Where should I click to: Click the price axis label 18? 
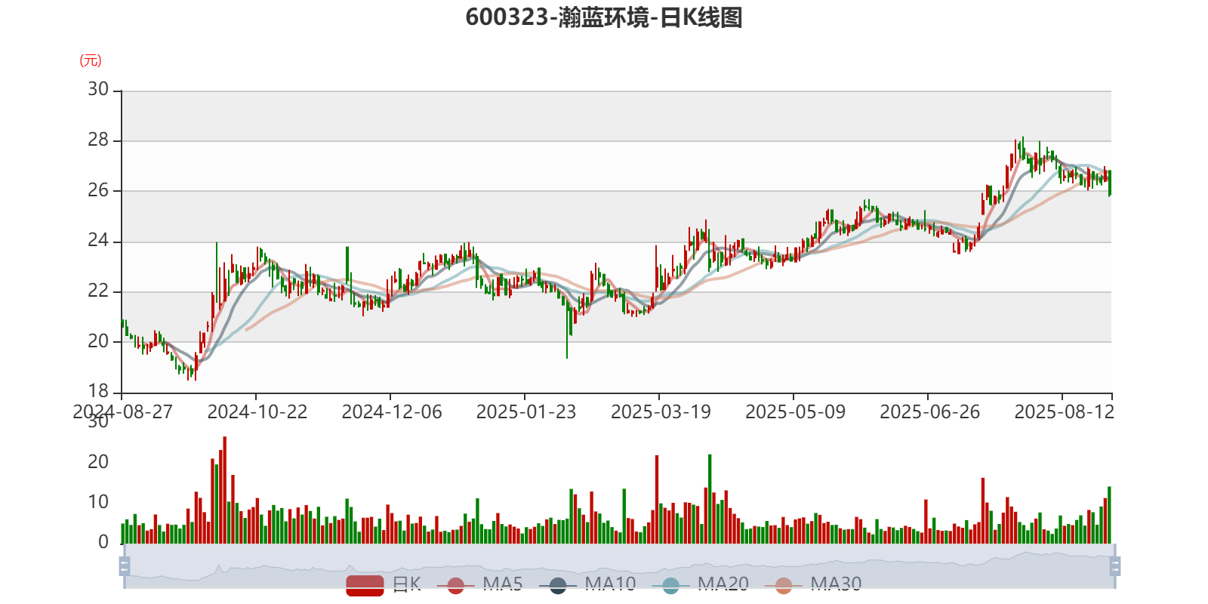tap(98, 391)
